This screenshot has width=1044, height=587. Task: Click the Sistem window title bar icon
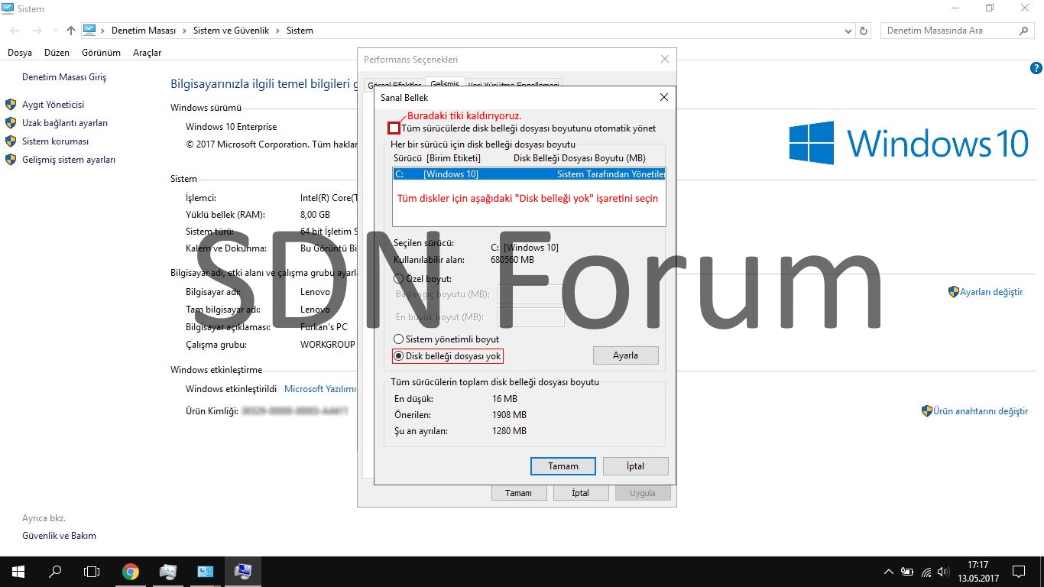pos(8,8)
